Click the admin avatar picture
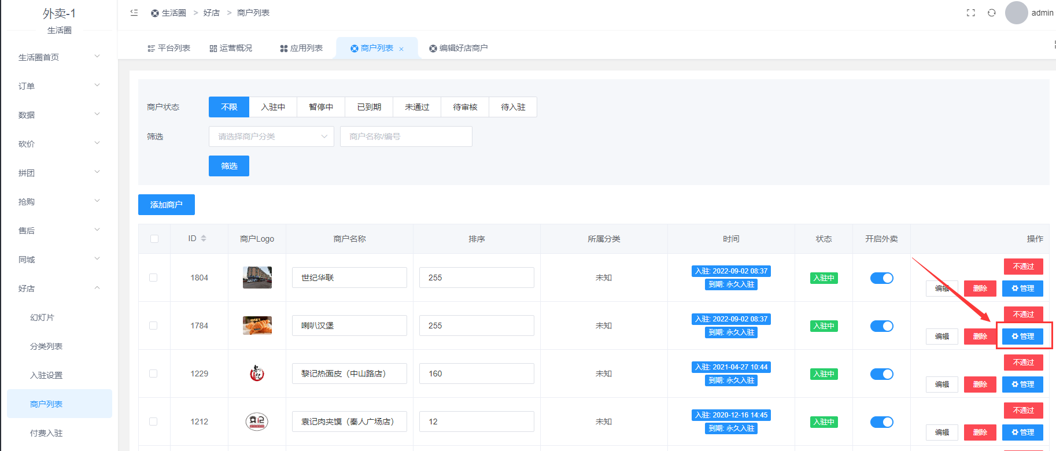The width and height of the screenshot is (1056, 451). pyautogui.click(x=1016, y=13)
